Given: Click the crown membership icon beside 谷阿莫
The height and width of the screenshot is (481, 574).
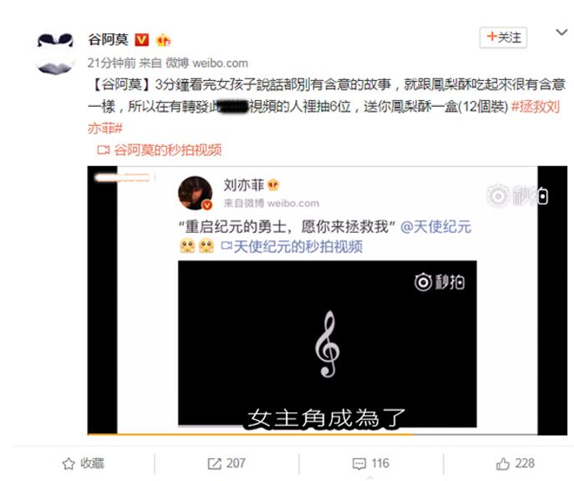Looking at the screenshot, I should click(163, 40).
